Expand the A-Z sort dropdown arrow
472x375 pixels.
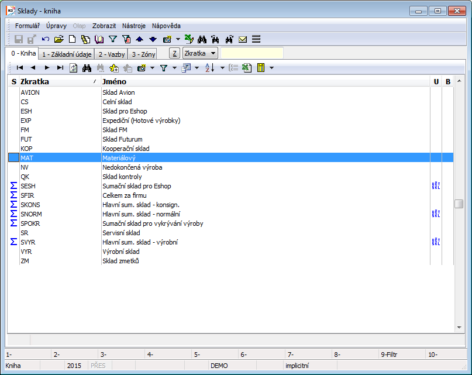222,68
